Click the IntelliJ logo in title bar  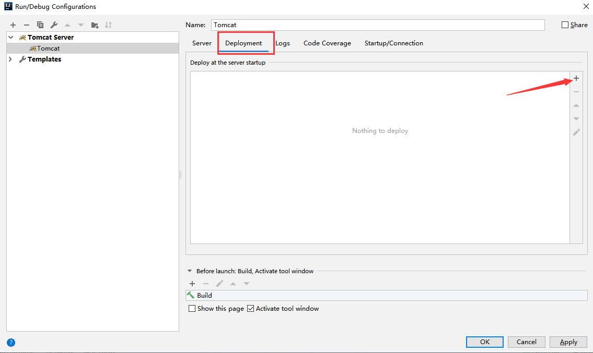tap(8, 6)
